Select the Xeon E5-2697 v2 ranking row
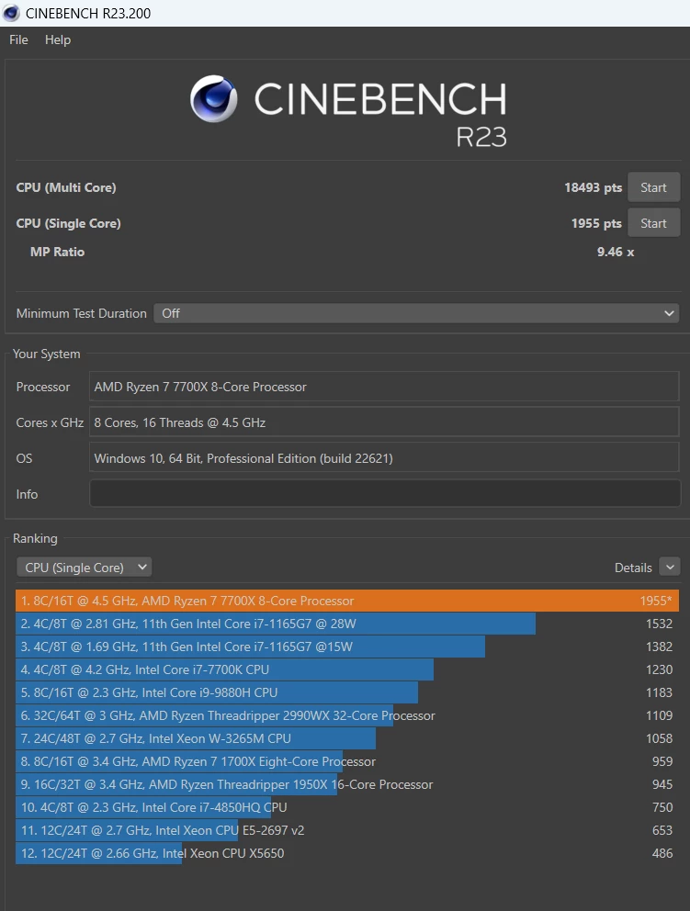690x911 pixels. (347, 829)
